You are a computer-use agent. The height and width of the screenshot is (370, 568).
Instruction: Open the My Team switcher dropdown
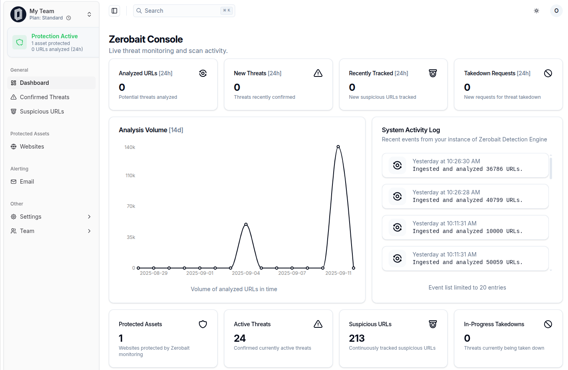point(89,14)
